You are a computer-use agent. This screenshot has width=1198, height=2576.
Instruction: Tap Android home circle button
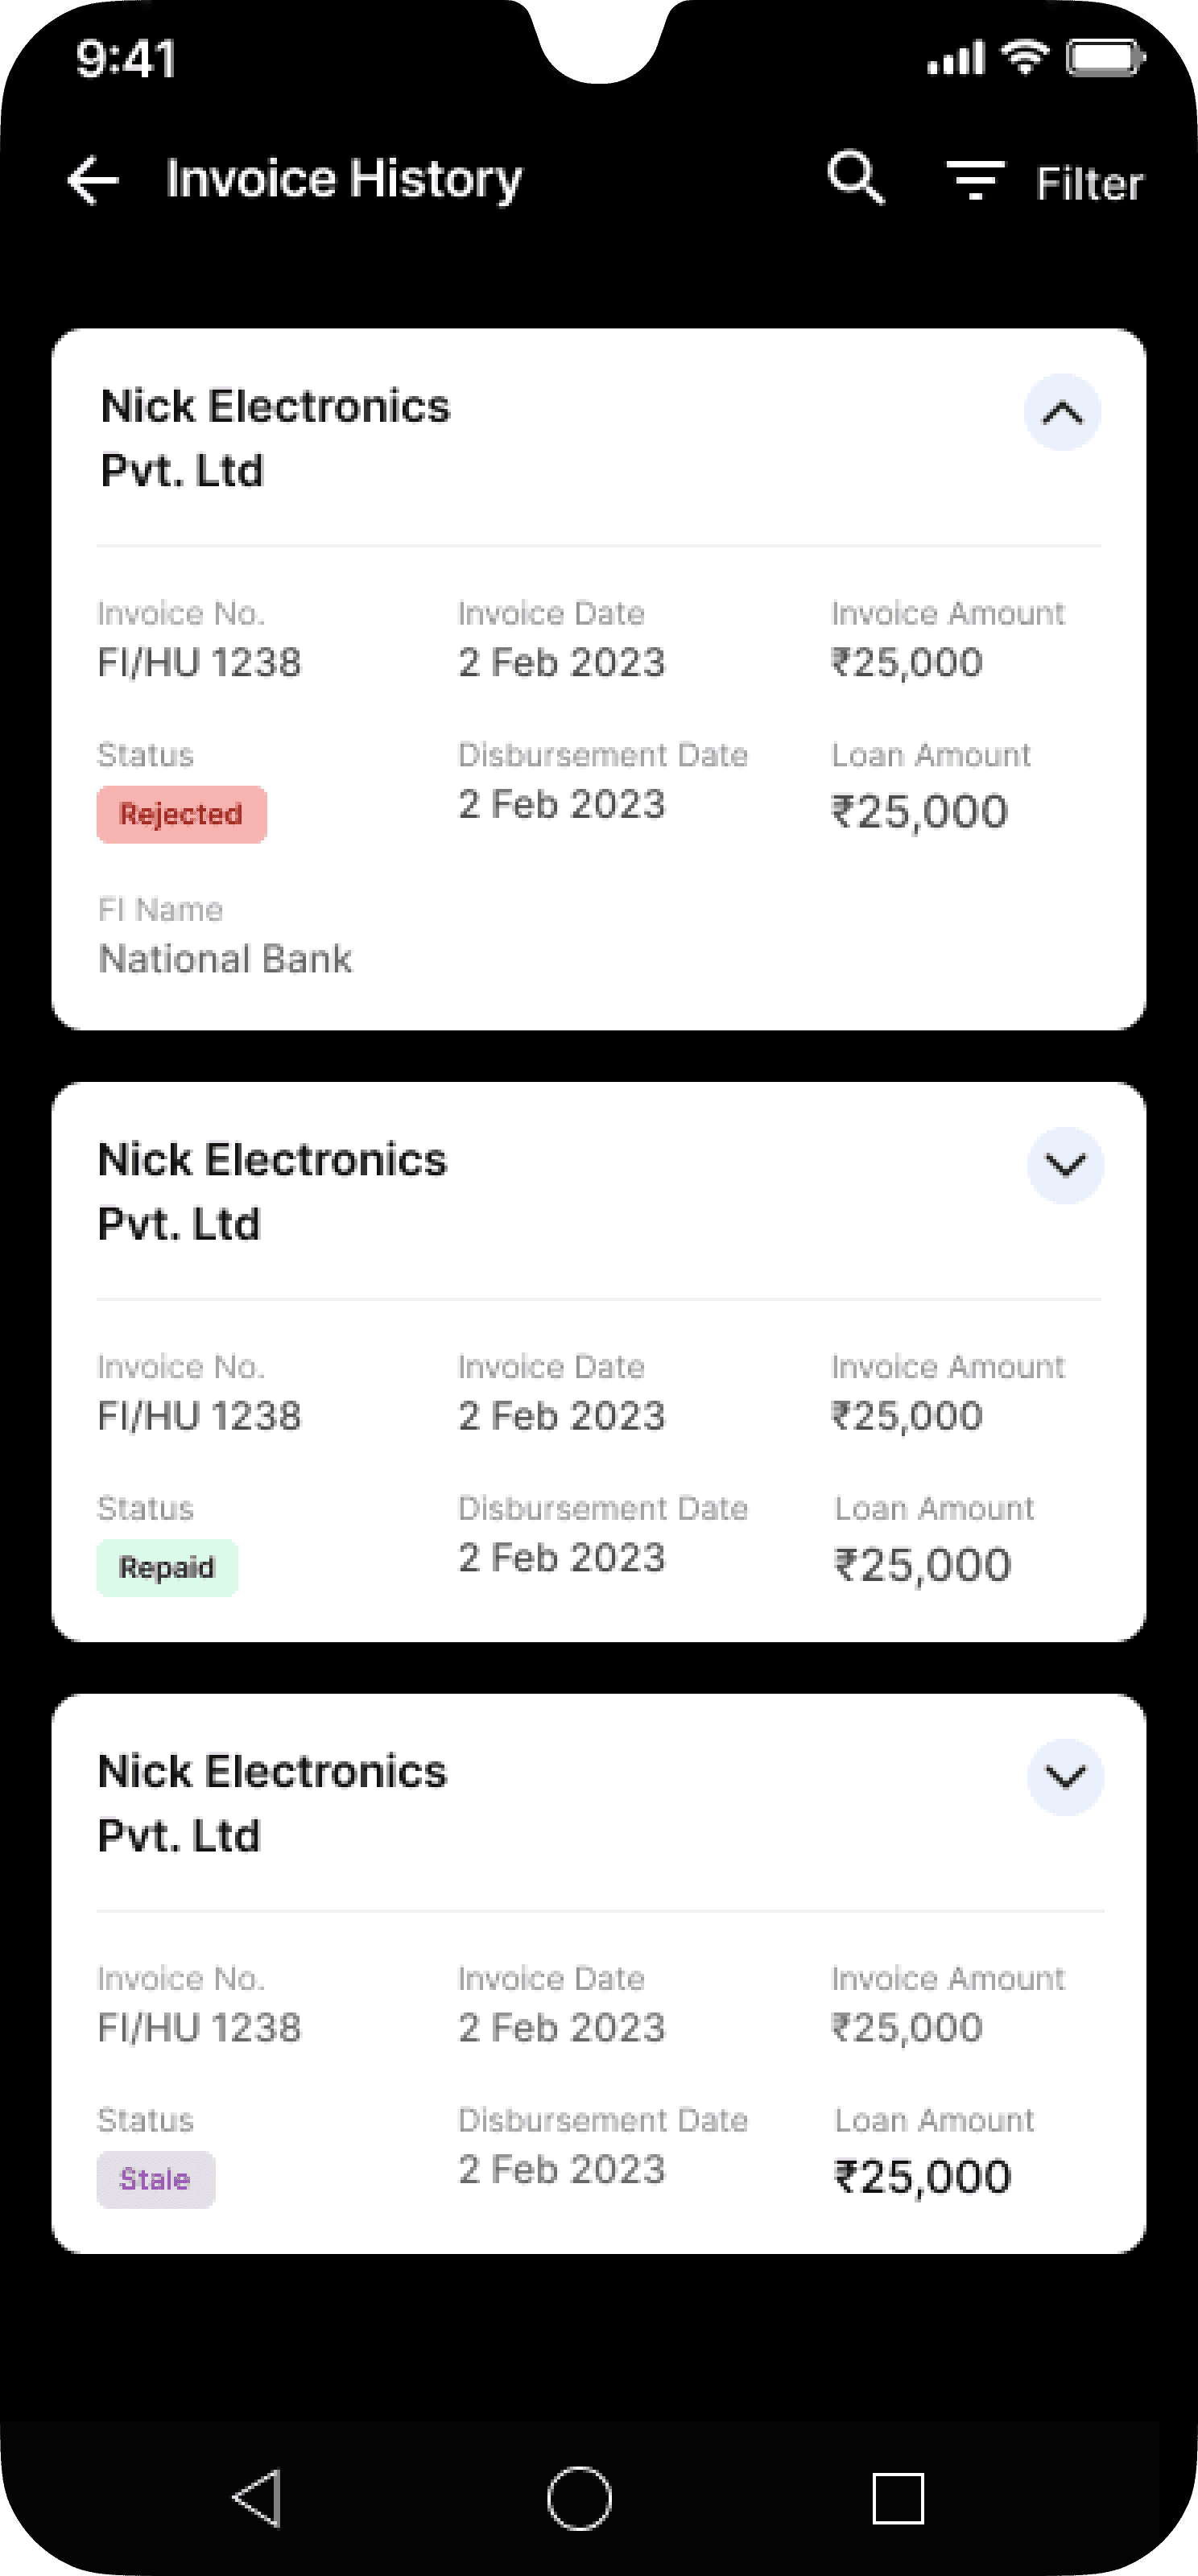pyautogui.click(x=579, y=2498)
